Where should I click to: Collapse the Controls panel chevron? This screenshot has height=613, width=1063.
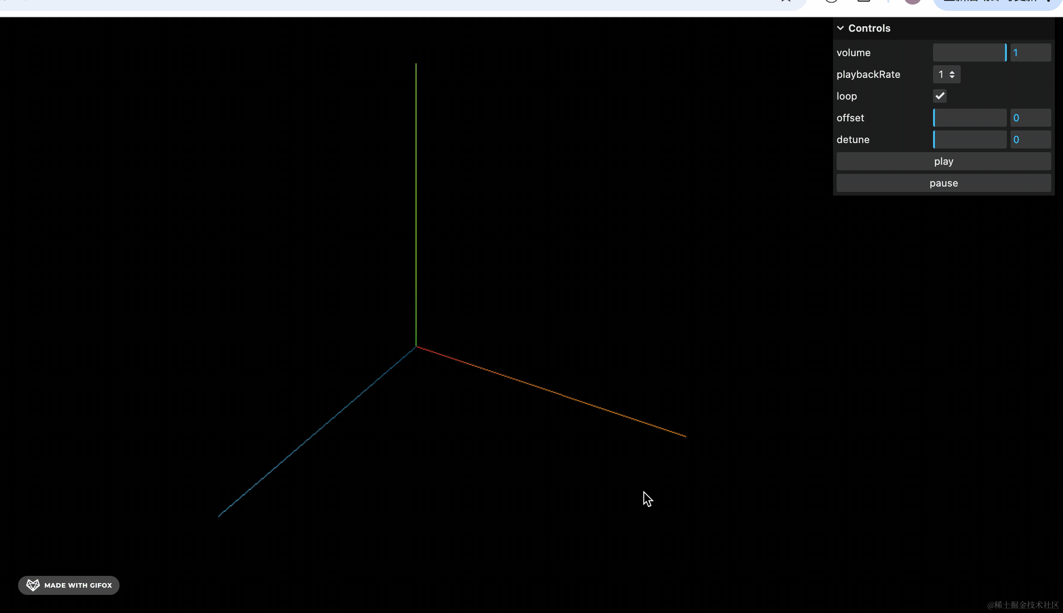coord(840,28)
